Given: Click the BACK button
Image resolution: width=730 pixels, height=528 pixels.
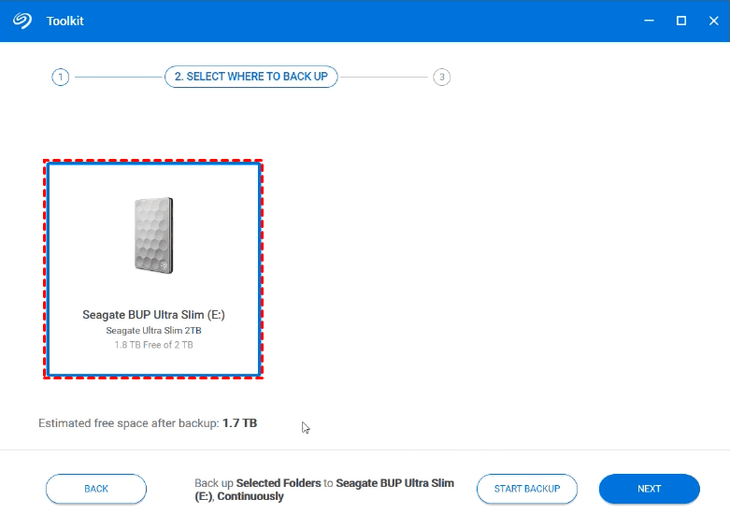Looking at the screenshot, I should tap(96, 489).
